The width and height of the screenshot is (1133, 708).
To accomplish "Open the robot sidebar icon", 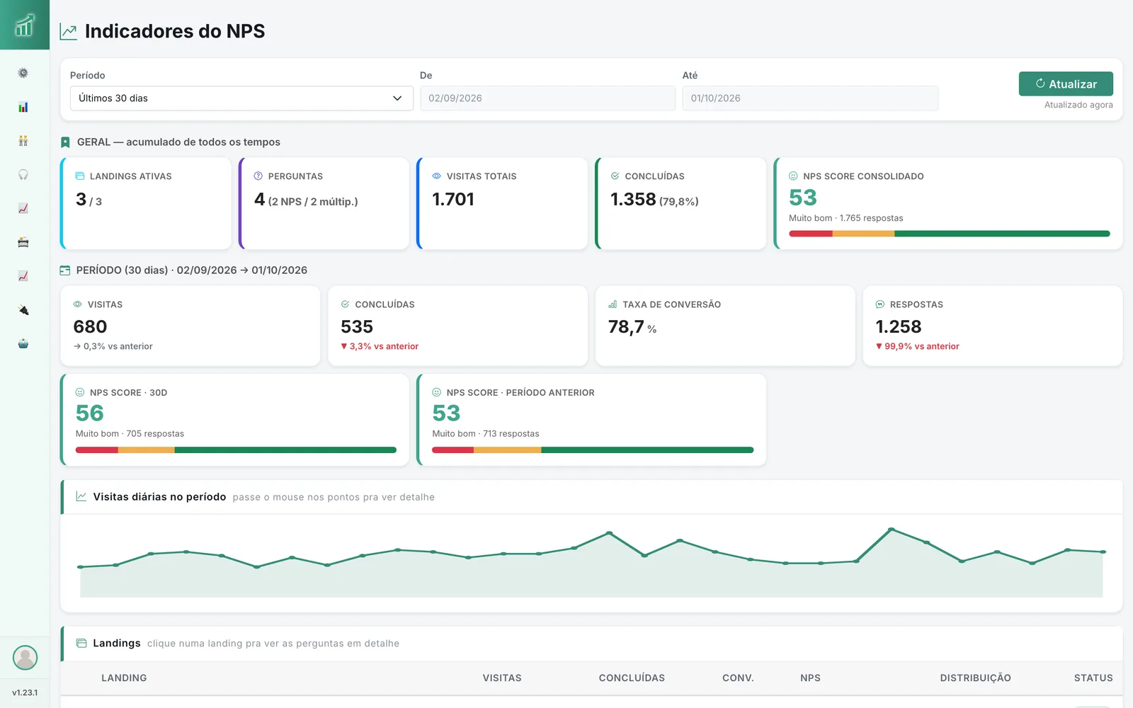I will pyautogui.click(x=23, y=343).
